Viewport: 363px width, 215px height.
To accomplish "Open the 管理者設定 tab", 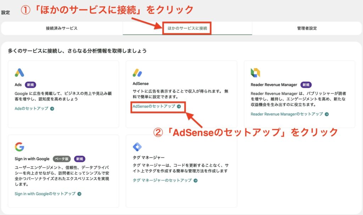I will [307, 28].
